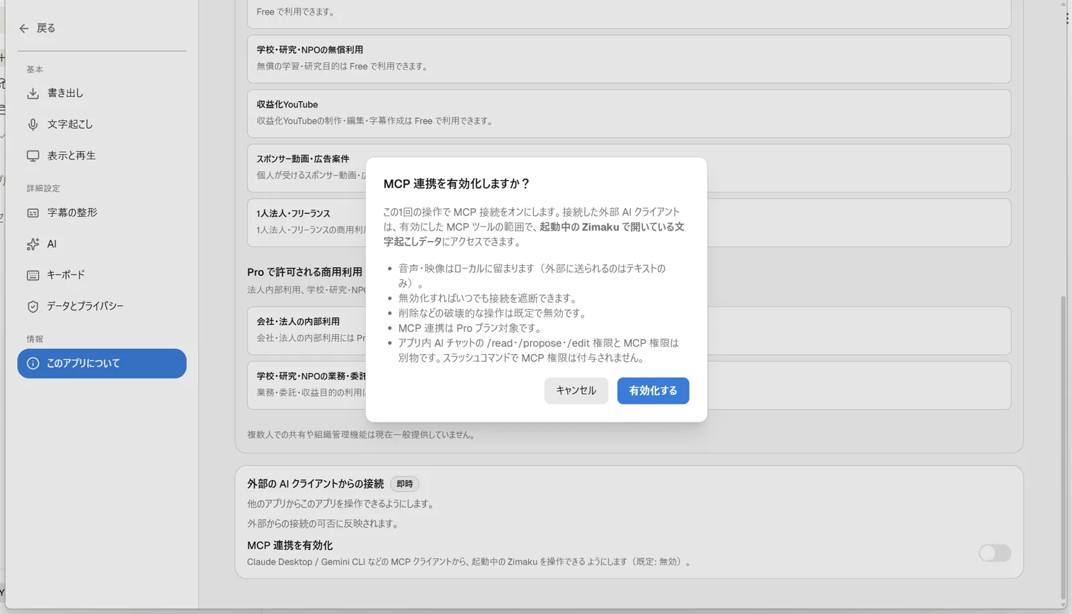Viewport: 1072px width, 614px height.
Task: Click the Pro で許可される商用利用 heading
Action: (x=305, y=273)
